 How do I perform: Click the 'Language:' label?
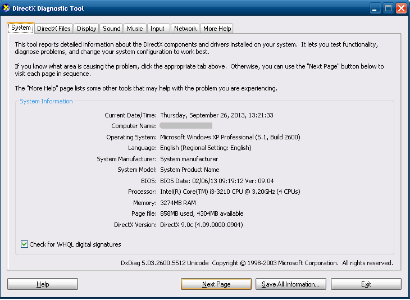point(143,148)
